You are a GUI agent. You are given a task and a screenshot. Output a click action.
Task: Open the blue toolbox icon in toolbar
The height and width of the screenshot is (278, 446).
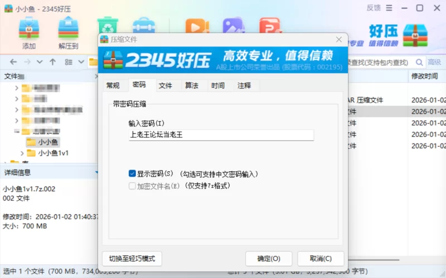(144, 26)
